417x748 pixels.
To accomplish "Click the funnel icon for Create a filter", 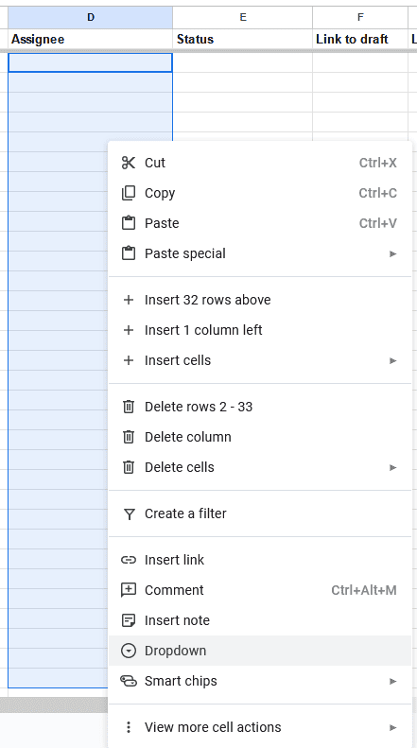I will tap(129, 513).
